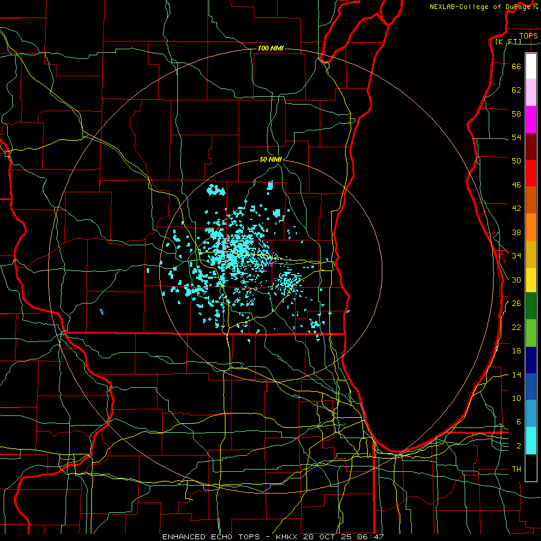Click the dark red legend swatch
Image resolution: width=541 pixels, height=541 pixels.
531,146
